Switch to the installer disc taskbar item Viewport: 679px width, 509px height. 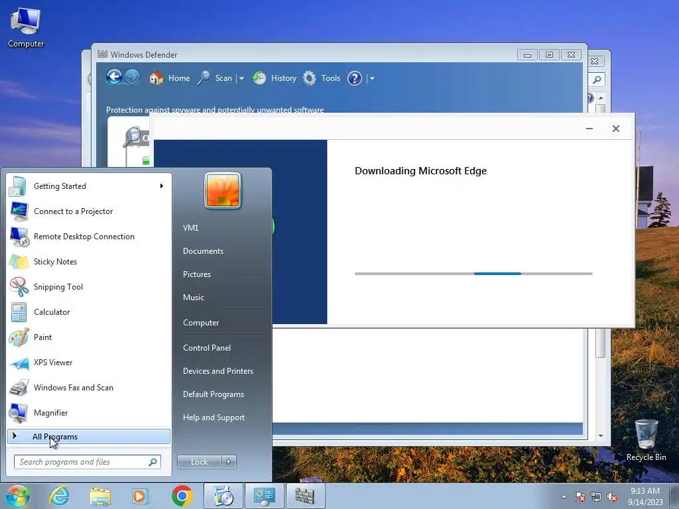click(223, 496)
